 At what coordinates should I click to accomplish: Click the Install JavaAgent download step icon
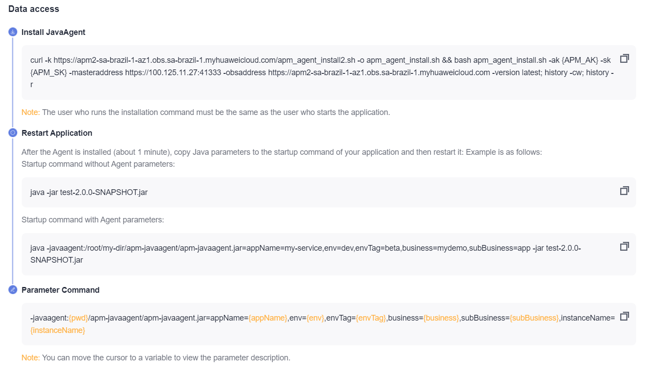13,32
